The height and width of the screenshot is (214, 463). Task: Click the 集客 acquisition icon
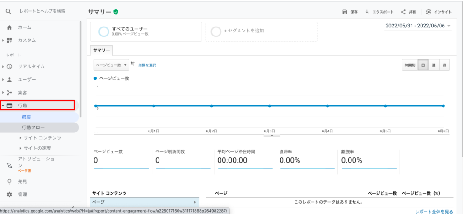pyautogui.click(x=9, y=93)
